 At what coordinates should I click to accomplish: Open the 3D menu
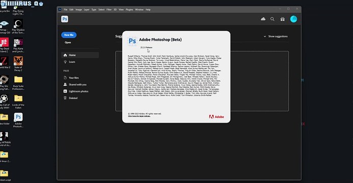point(115,10)
